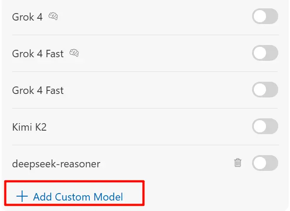The image size is (290, 211).
Task: Click blank space in the non-reasoning Grok 4 Fast row
Action: coord(157,90)
